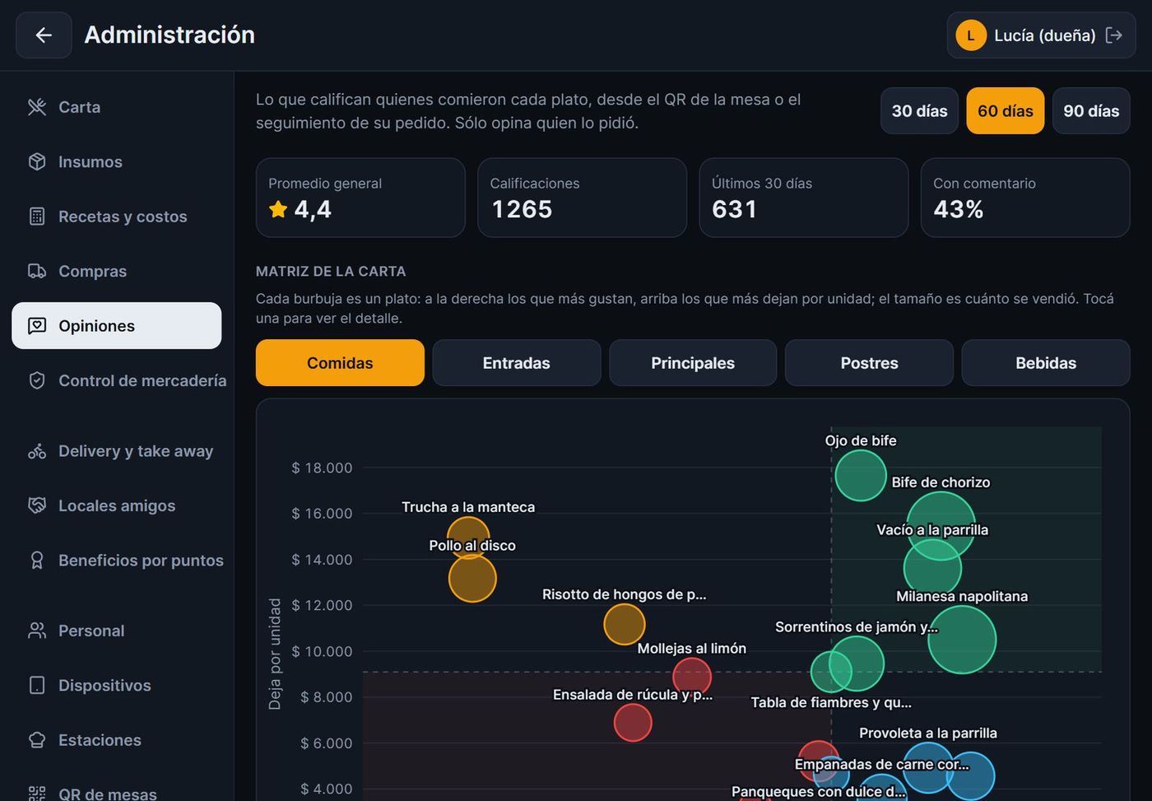Switch to the Comidas tab
Viewport: 1152px width, 801px height.
pyautogui.click(x=340, y=363)
